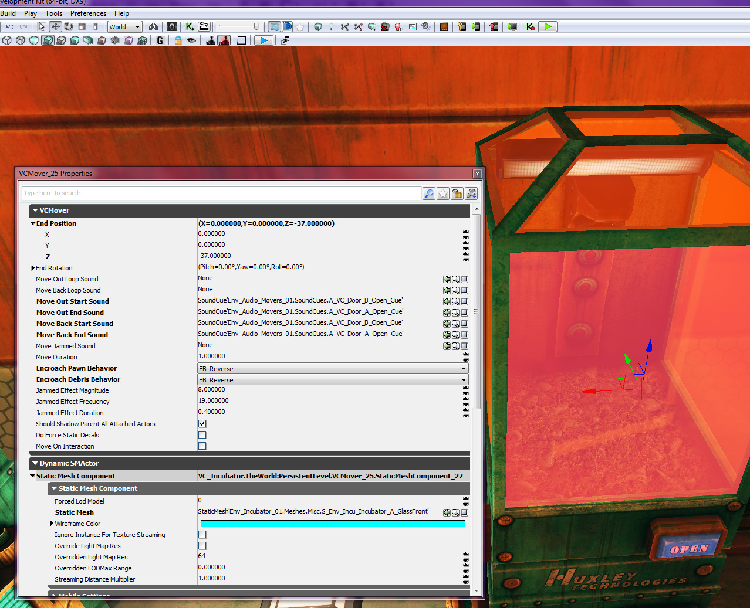Open the Kismet editor K icon
The image size is (750, 608).
coord(190,26)
